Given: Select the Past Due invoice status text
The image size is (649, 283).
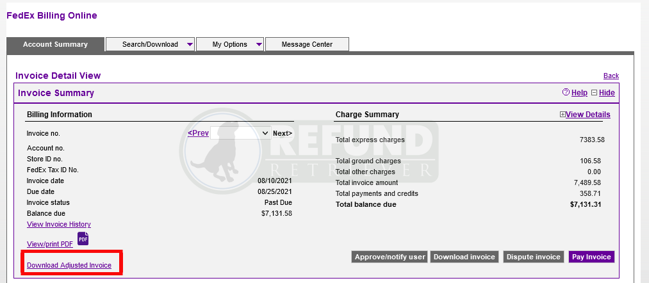Looking at the screenshot, I should click(x=278, y=203).
